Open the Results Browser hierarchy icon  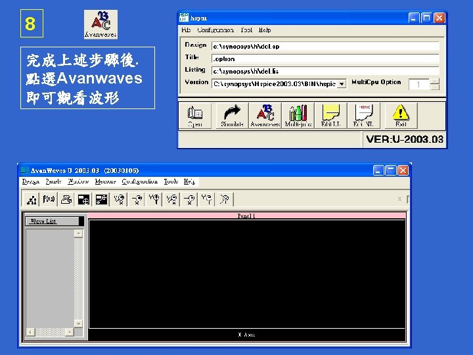pos(32,199)
